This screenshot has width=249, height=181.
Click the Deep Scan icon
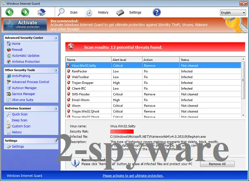9,120
